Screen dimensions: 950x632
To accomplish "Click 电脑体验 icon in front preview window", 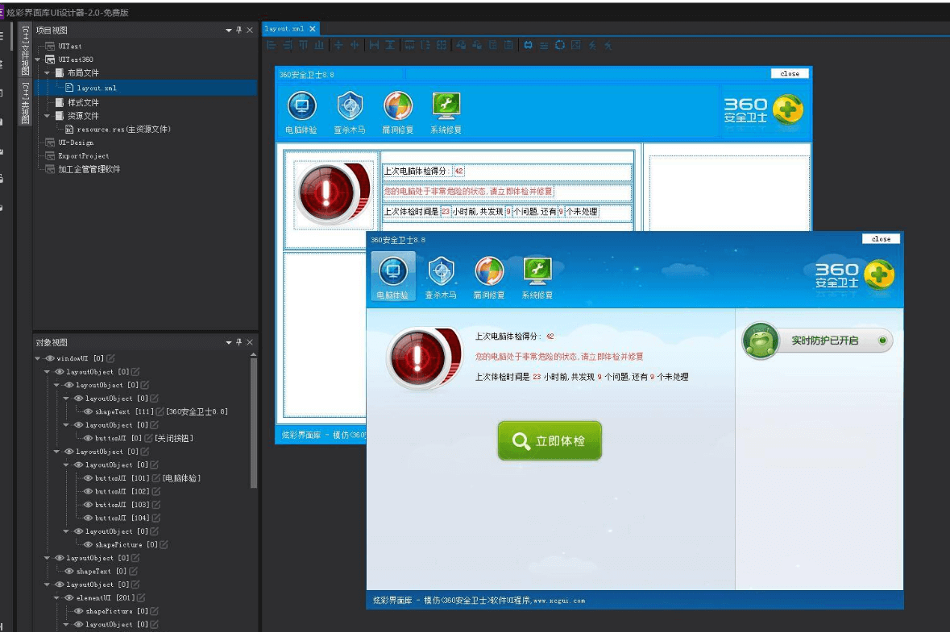I will click(392, 277).
